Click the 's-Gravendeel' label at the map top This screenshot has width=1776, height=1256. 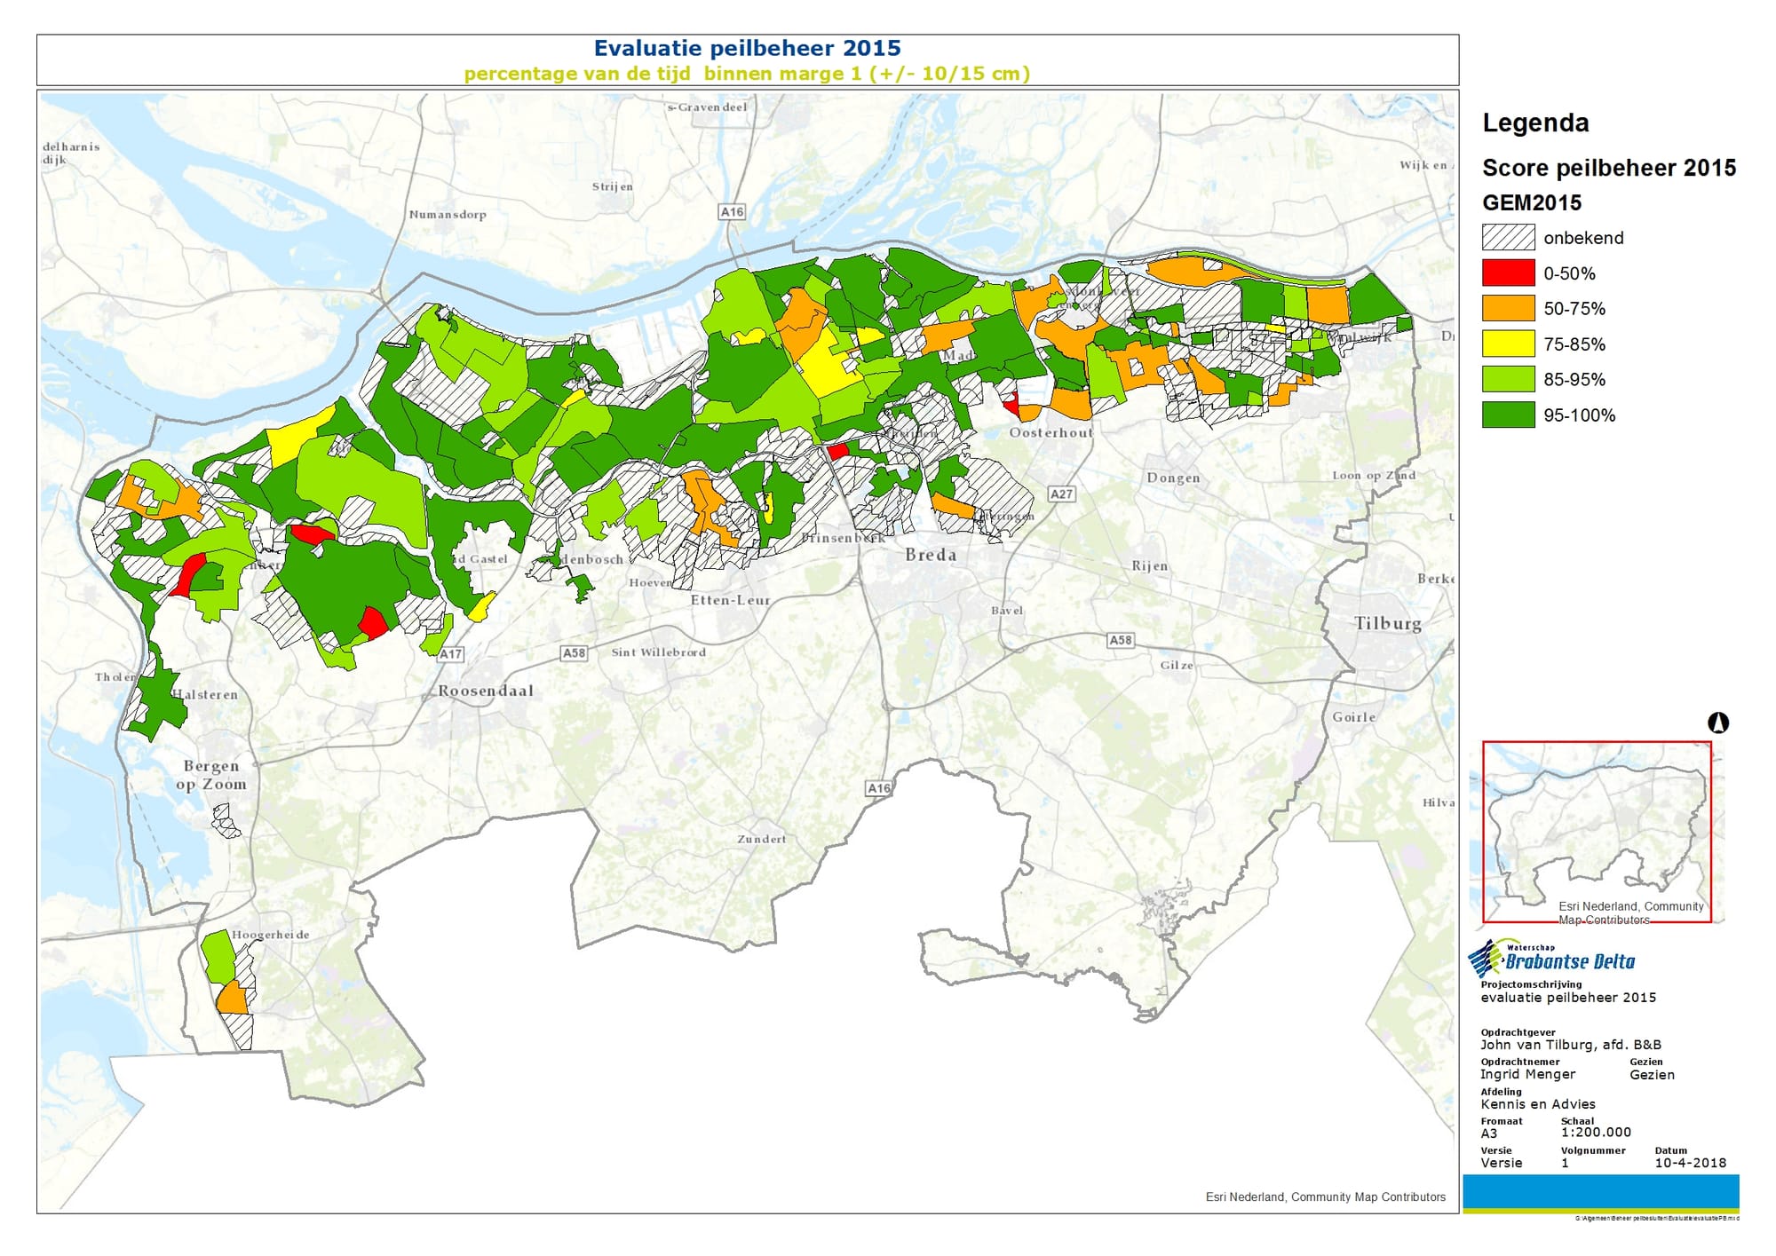tap(707, 107)
